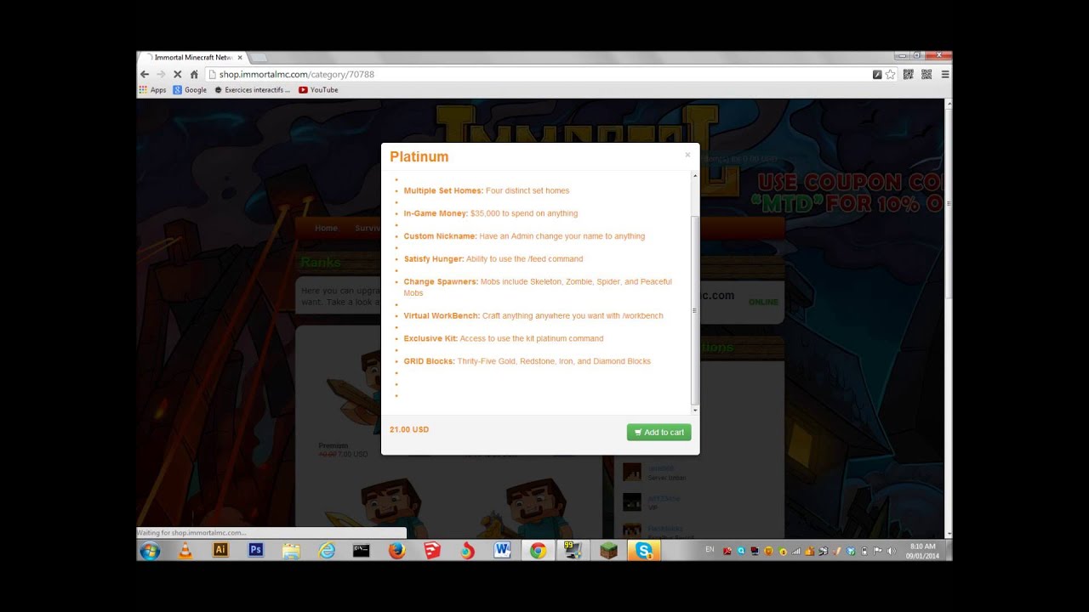Open the Google bookmark
1089x612 pixels.
(x=190, y=90)
